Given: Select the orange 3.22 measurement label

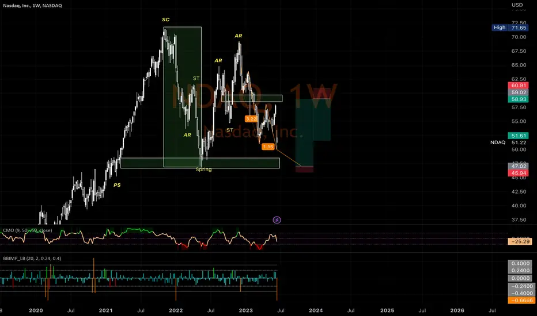Looking at the screenshot, I should 251,119.
